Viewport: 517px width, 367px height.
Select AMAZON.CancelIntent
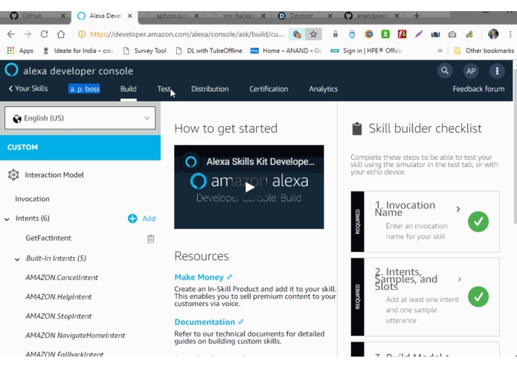pyautogui.click(x=62, y=277)
